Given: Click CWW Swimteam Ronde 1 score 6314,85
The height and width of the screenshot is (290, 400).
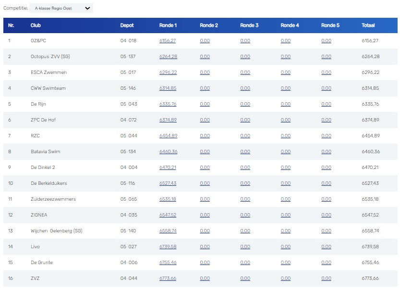Looking at the screenshot, I should tap(168, 88).
